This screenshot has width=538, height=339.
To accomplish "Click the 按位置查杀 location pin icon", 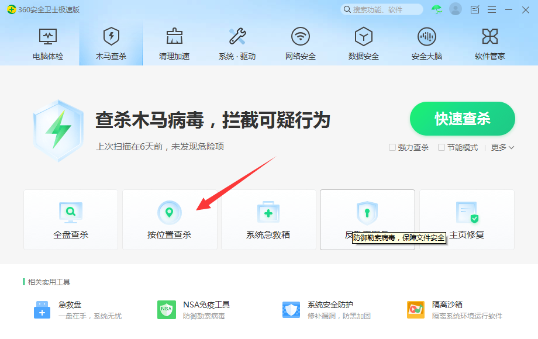I will [169, 213].
